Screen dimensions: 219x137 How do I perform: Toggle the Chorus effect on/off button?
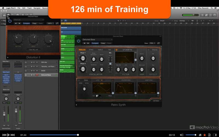point(148,50)
